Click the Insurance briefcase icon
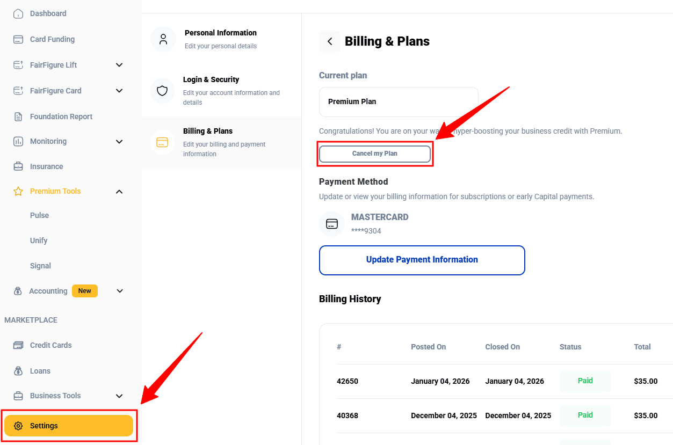The width and height of the screenshot is (673, 445). (18, 166)
